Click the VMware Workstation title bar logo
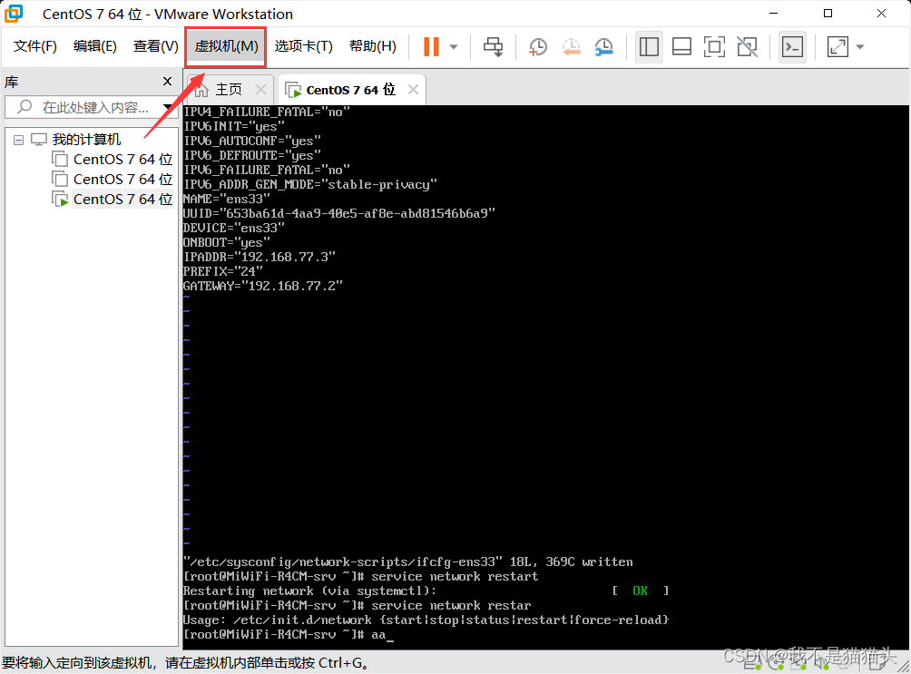 (14, 14)
